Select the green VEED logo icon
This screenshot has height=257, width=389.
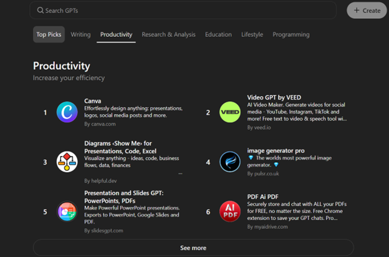point(230,112)
